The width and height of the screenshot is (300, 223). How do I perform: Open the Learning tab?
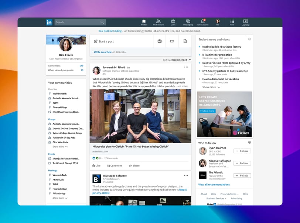click(x=245, y=23)
